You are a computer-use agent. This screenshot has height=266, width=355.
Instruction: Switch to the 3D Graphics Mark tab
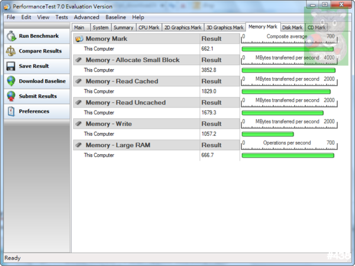point(225,27)
